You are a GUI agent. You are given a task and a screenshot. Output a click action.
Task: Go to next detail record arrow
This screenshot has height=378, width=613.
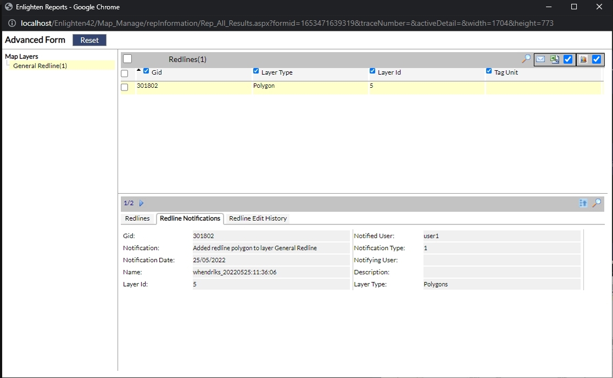point(141,203)
